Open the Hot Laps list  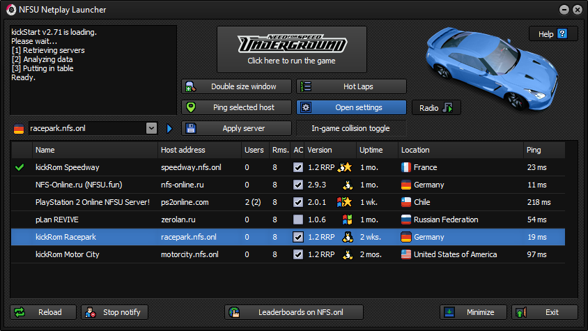click(x=351, y=86)
